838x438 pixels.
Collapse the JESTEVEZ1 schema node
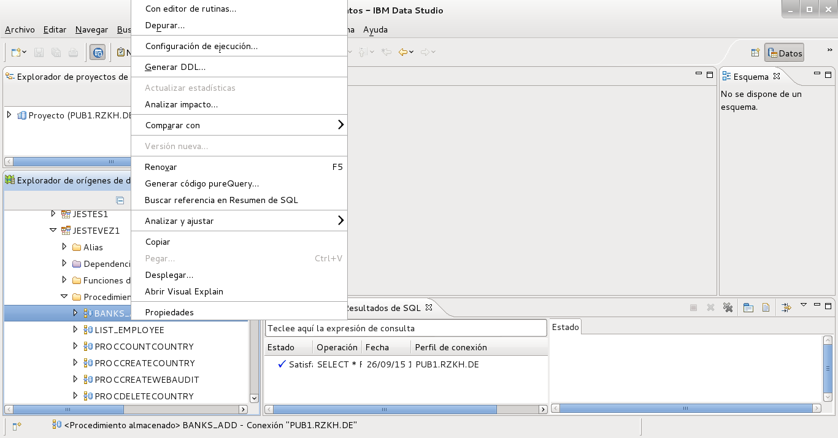pyautogui.click(x=53, y=231)
